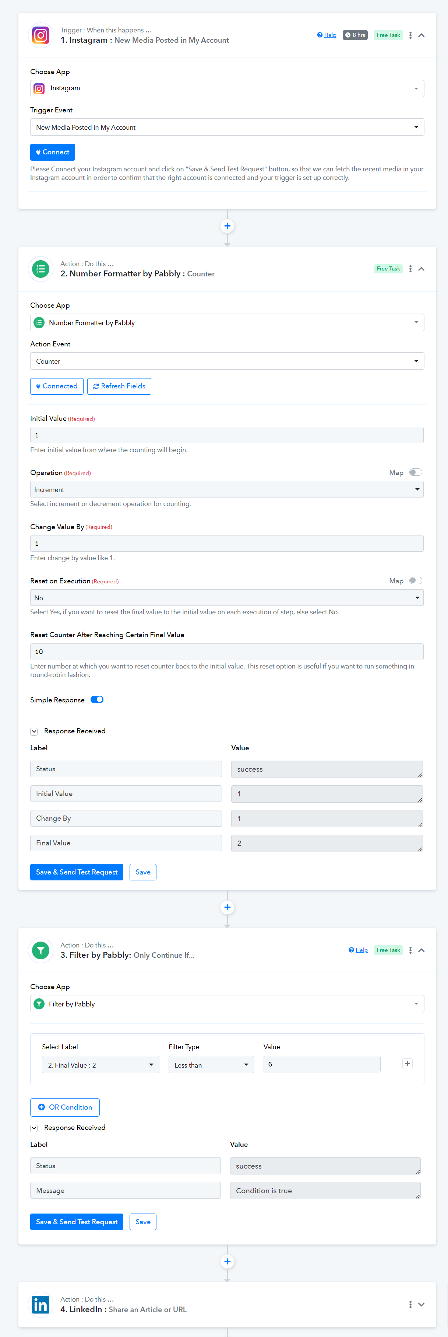Open the three-dot menu on the Instagram step

410,35
